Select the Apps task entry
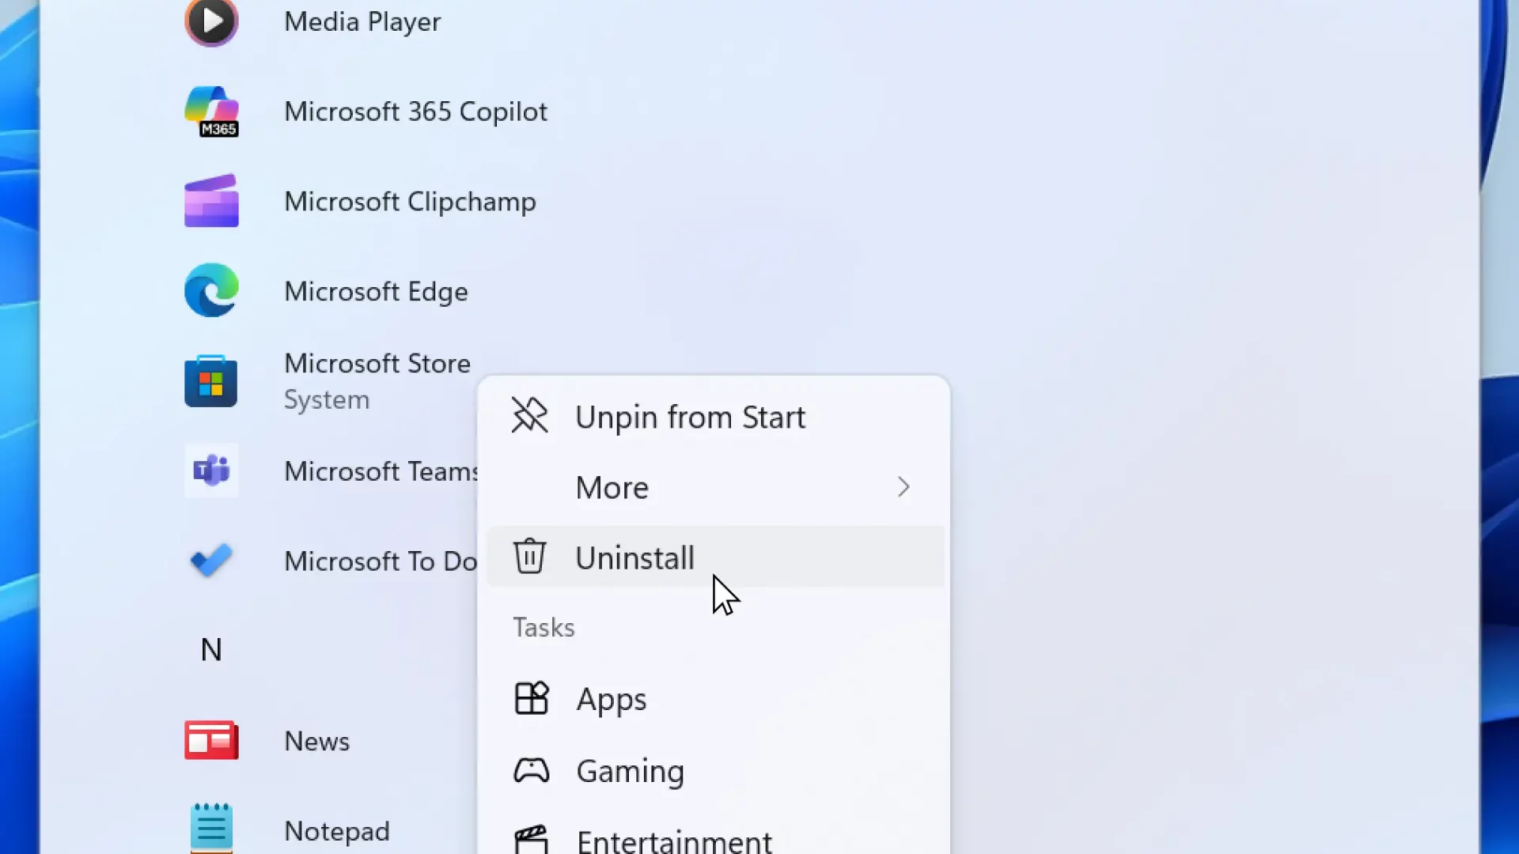This screenshot has height=854, width=1519. click(715, 699)
